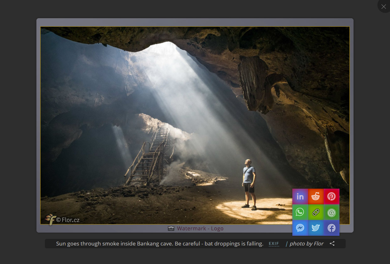Share photo on Facebook
Viewport: 390px width, 264px height.
(332, 228)
